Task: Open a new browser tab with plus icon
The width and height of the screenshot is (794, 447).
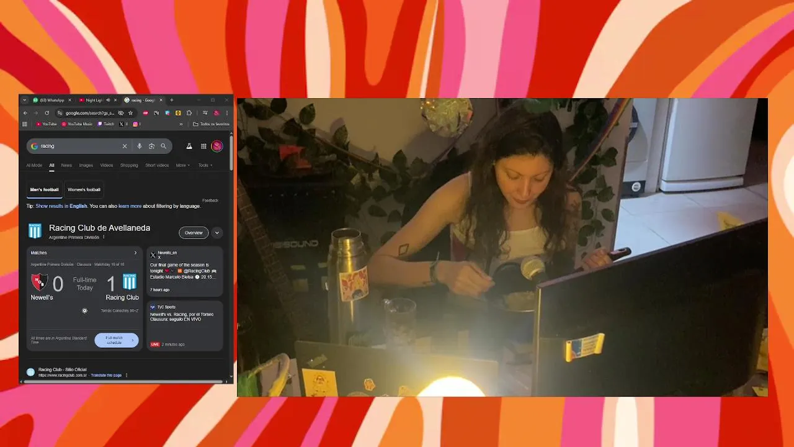Action: 172,100
